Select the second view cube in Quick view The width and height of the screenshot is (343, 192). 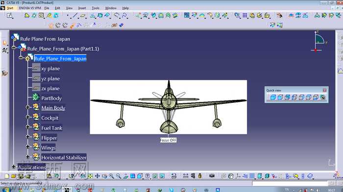280,97
